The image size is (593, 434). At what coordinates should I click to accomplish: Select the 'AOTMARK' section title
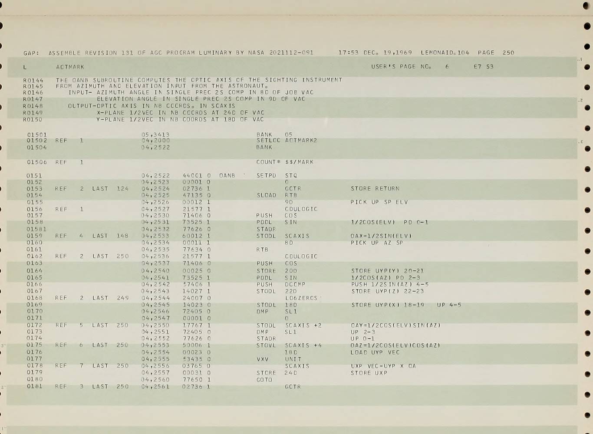tap(70, 67)
